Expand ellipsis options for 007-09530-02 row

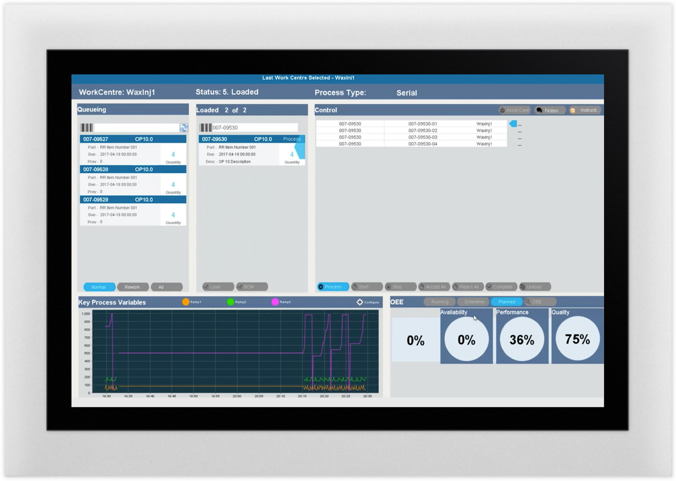(x=519, y=131)
